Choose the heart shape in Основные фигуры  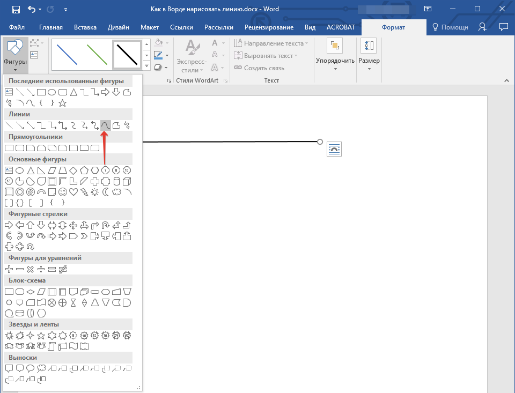click(73, 192)
